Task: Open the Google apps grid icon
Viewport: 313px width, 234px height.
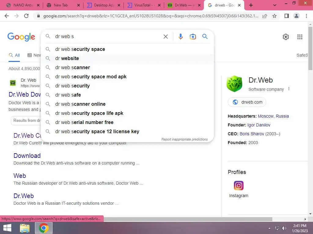Action: coord(300,37)
